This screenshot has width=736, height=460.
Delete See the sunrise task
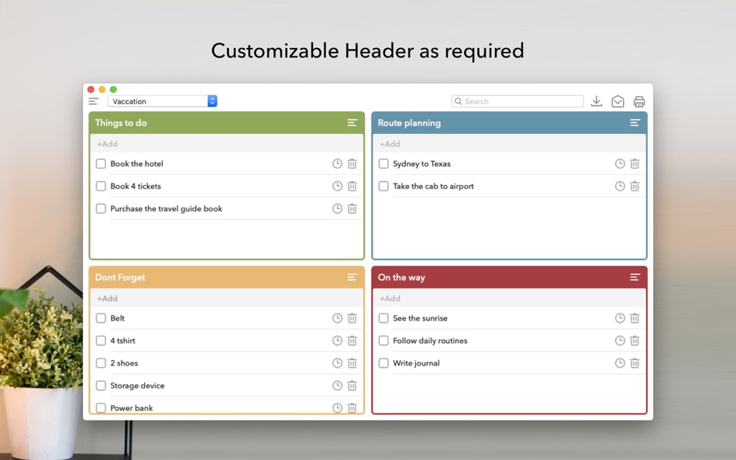coord(635,318)
